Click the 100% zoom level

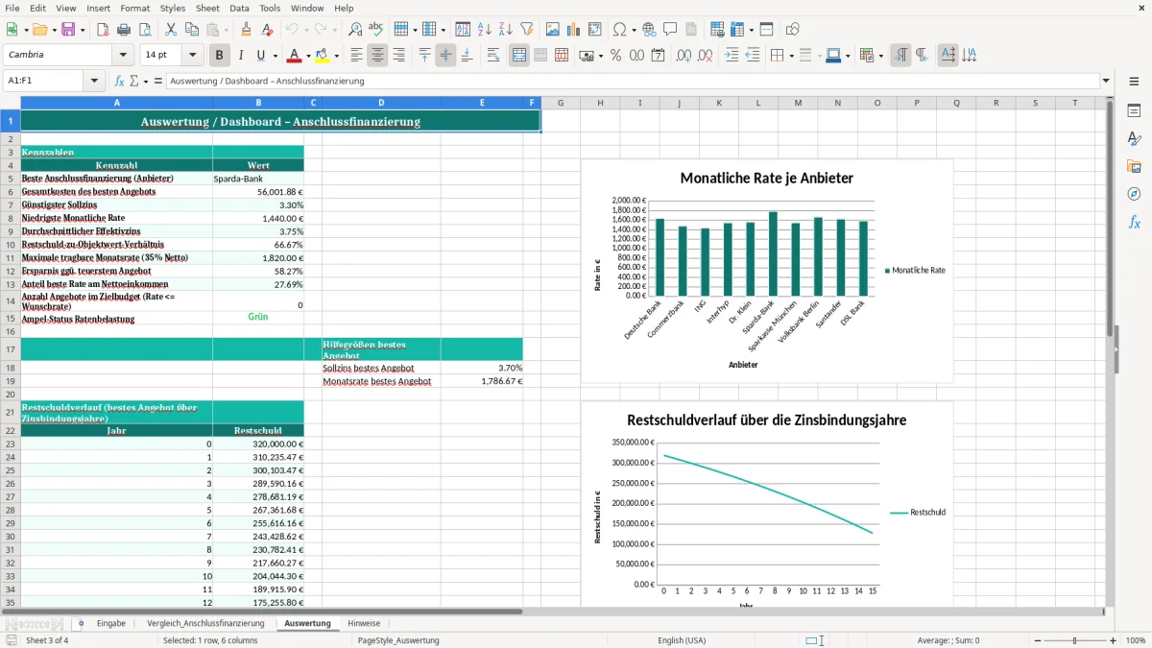[x=1136, y=640]
